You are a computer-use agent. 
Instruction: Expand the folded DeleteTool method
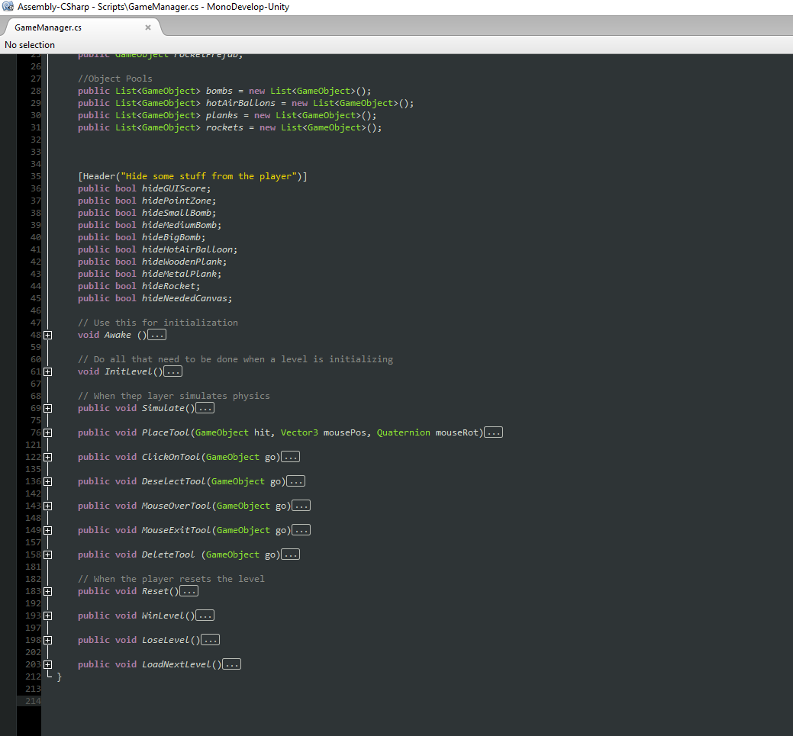(x=47, y=555)
